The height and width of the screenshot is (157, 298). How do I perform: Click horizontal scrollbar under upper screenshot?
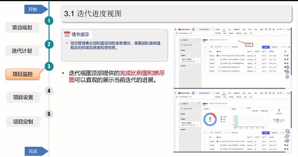[229, 88]
